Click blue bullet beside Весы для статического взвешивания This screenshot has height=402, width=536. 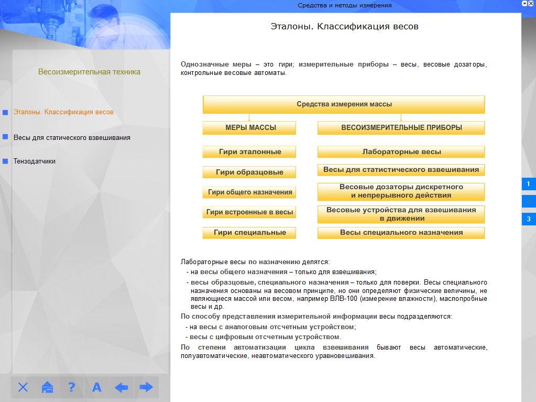pos(5,137)
